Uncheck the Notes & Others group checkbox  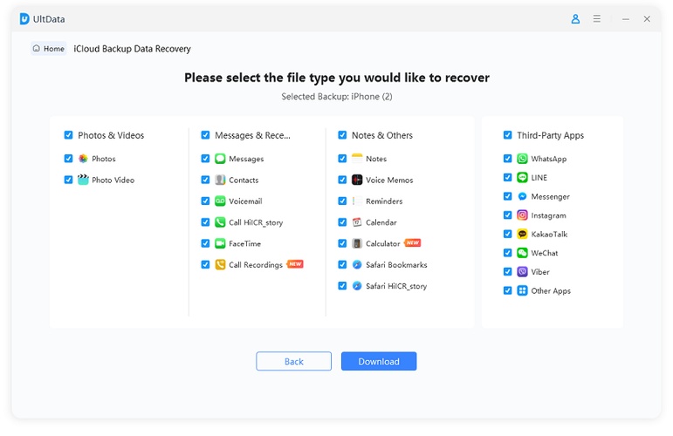click(342, 135)
